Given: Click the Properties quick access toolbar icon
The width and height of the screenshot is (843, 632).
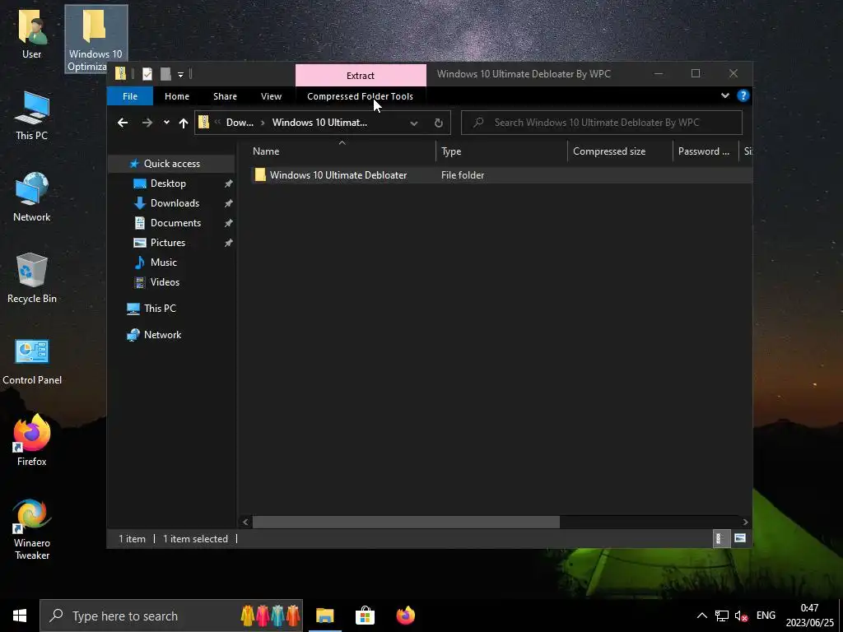Looking at the screenshot, I should pos(147,73).
